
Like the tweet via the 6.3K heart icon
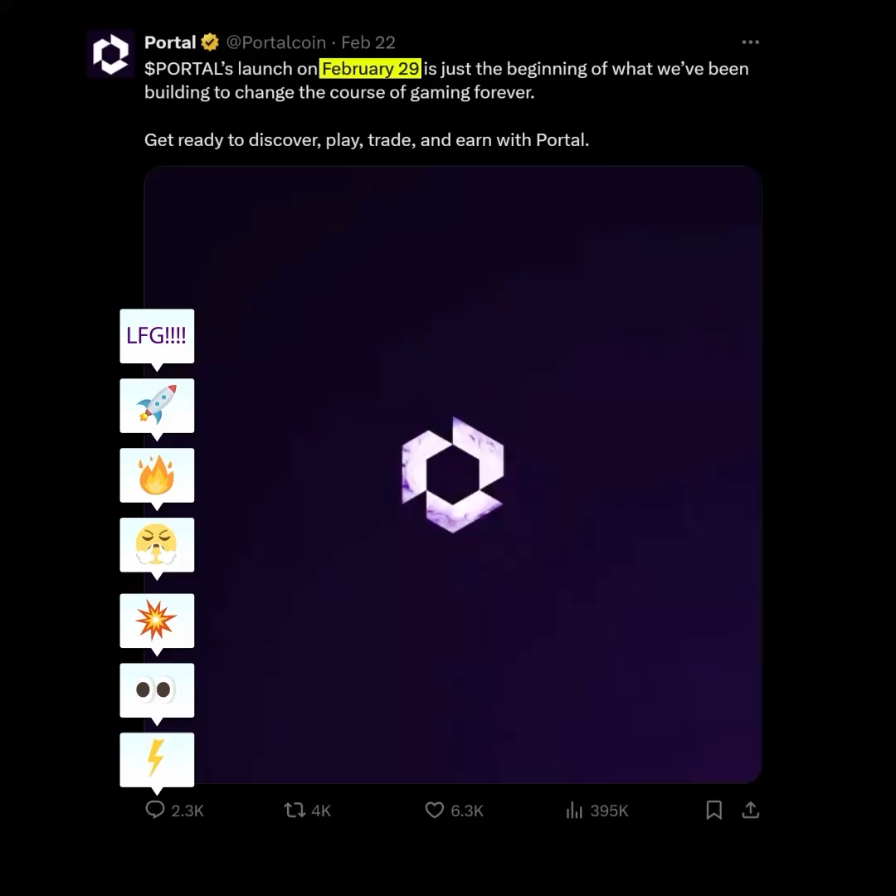coord(434,810)
